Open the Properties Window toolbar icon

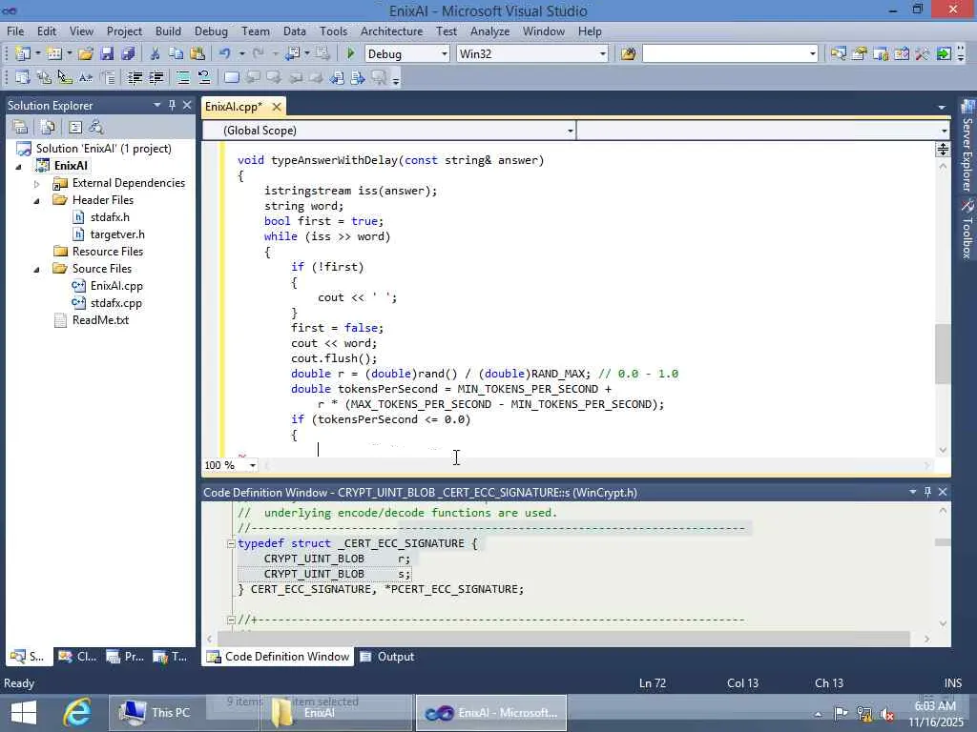(860, 54)
